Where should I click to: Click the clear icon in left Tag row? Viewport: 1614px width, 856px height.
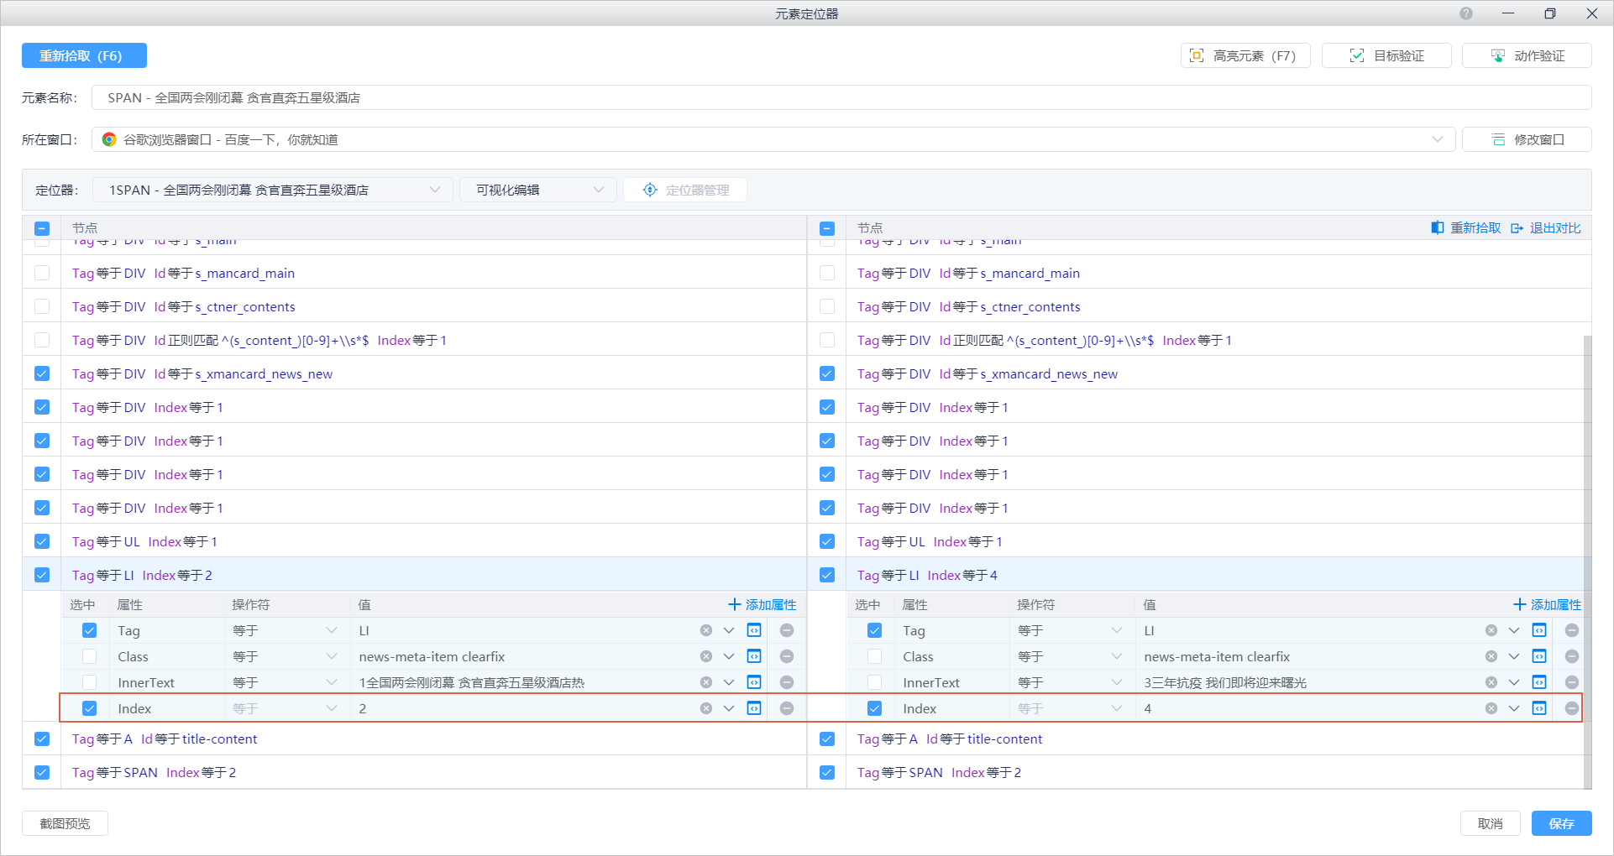click(x=706, y=630)
